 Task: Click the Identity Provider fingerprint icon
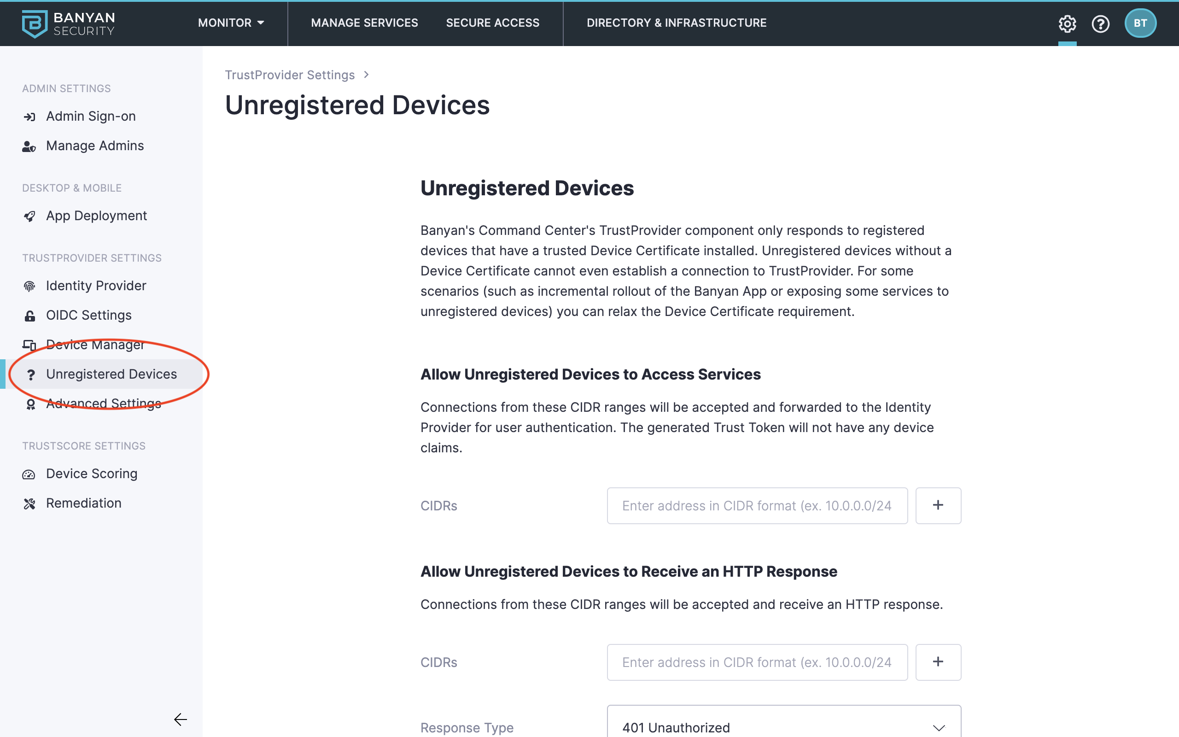[30, 286]
